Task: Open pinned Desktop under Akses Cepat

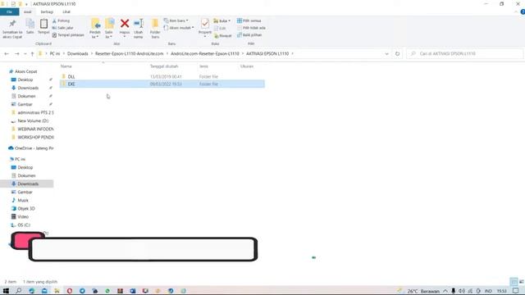Action: tap(25, 79)
